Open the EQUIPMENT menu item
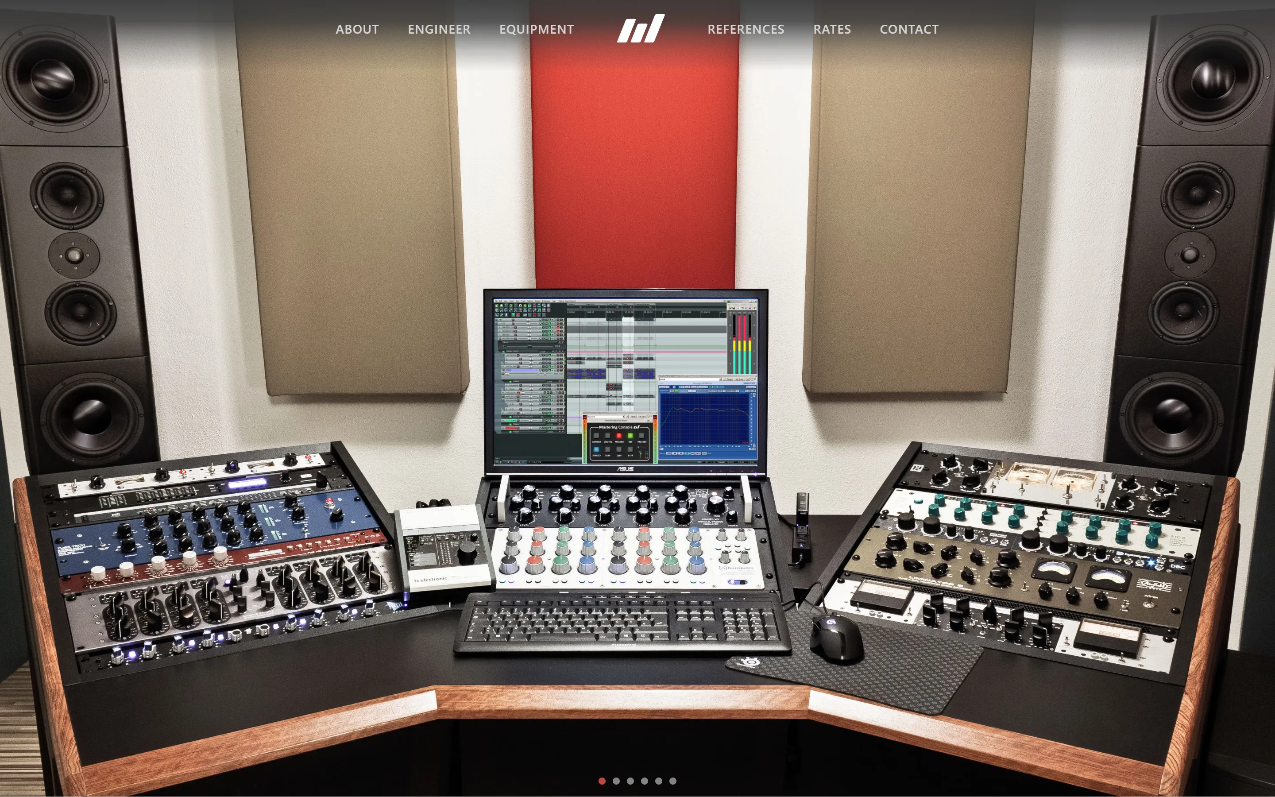The width and height of the screenshot is (1275, 797). click(x=537, y=29)
